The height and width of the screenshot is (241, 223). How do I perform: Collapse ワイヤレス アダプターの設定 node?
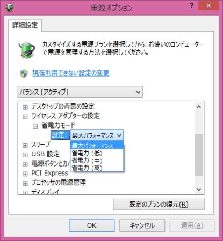point(25,117)
